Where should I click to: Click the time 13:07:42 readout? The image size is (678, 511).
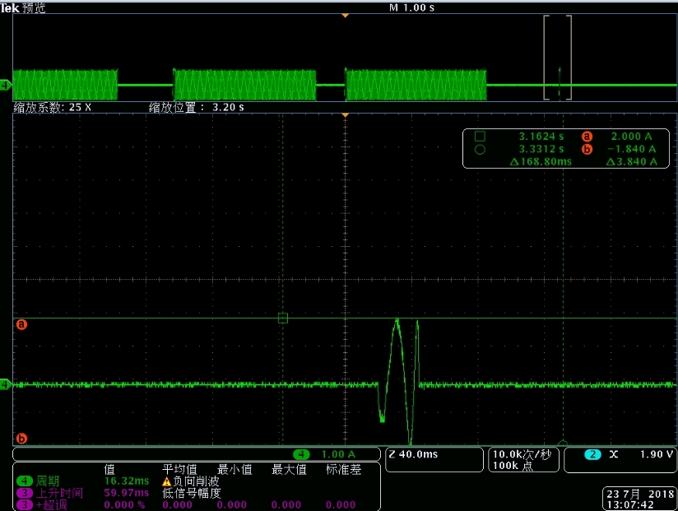630,504
